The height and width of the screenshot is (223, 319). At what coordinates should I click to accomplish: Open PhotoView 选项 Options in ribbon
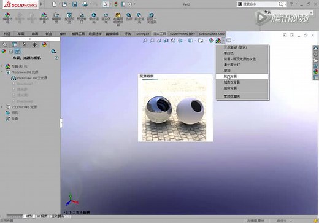[129, 16]
